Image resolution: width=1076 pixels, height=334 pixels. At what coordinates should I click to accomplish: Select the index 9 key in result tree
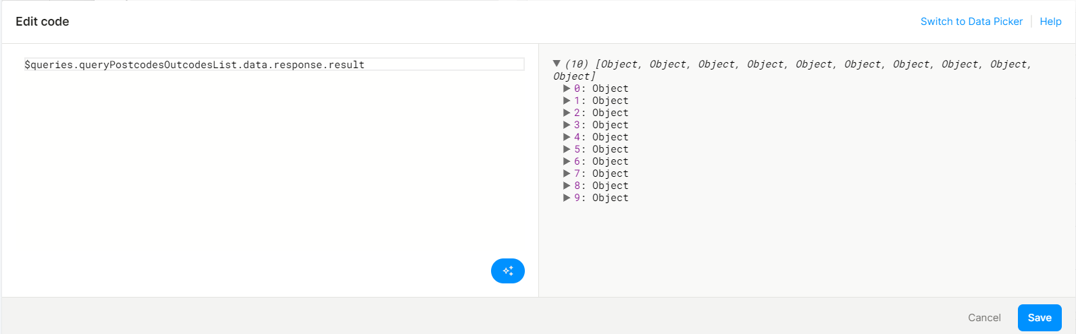coord(578,198)
